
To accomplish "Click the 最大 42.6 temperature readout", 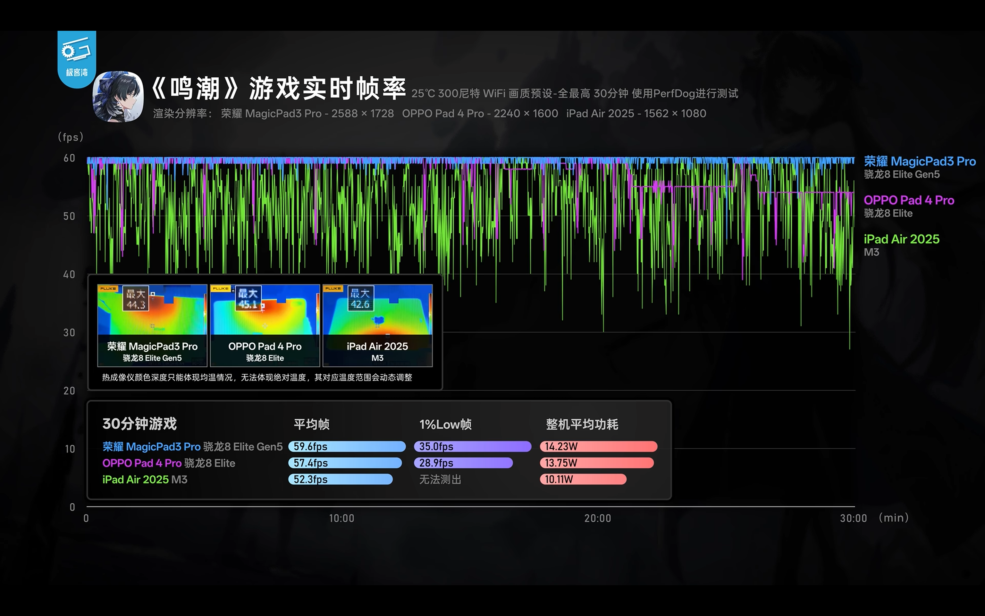I will pos(361,298).
